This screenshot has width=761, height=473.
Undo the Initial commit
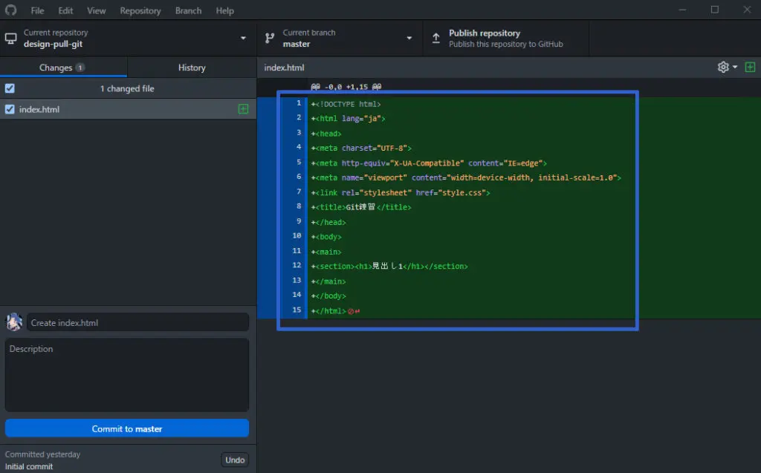point(235,460)
